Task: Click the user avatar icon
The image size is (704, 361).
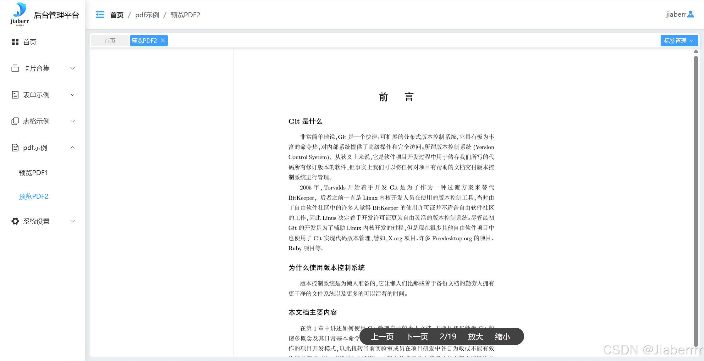Action: point(691,14)
